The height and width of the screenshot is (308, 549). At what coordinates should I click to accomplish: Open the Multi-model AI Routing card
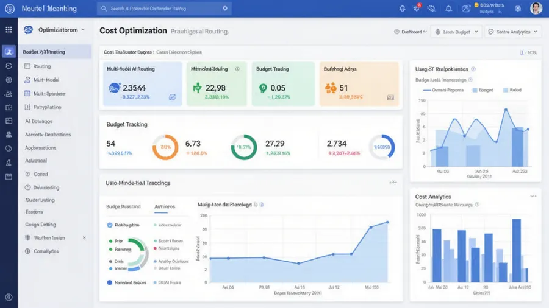click(143, 84)
